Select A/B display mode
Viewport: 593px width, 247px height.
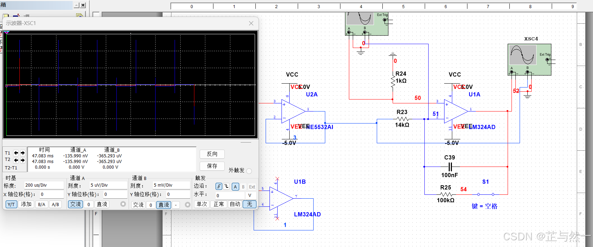click(55, 204)
